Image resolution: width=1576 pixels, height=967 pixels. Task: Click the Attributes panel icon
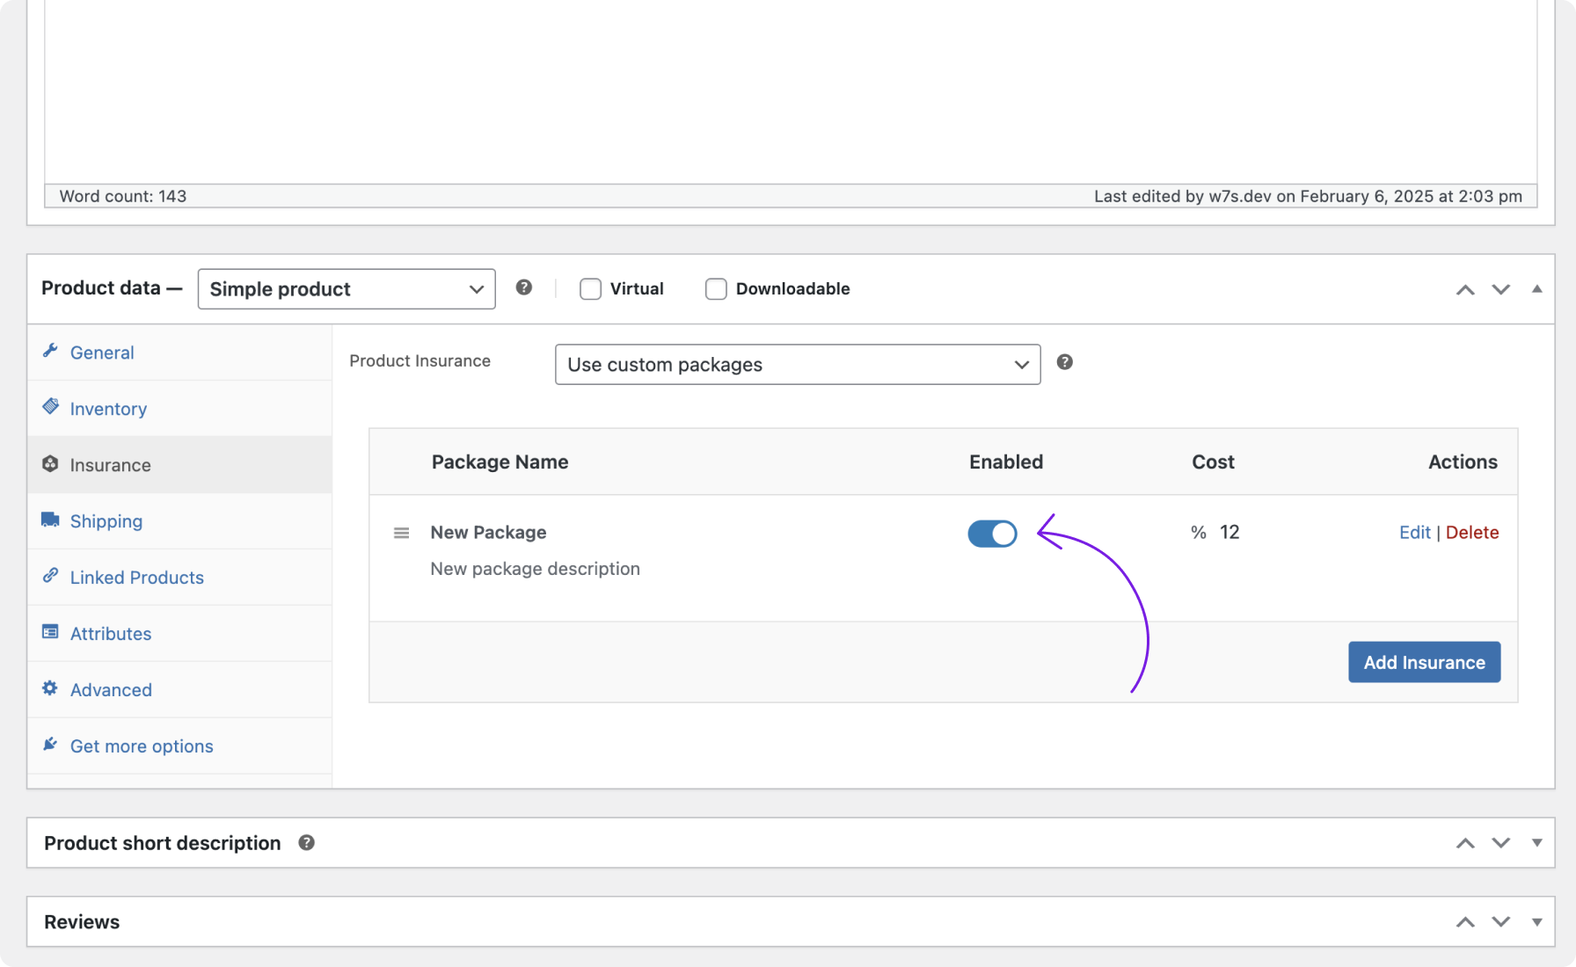51,633
